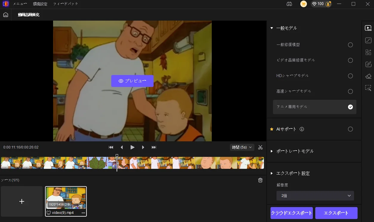Show AIサポート info icon

click(x=302, y=129)
